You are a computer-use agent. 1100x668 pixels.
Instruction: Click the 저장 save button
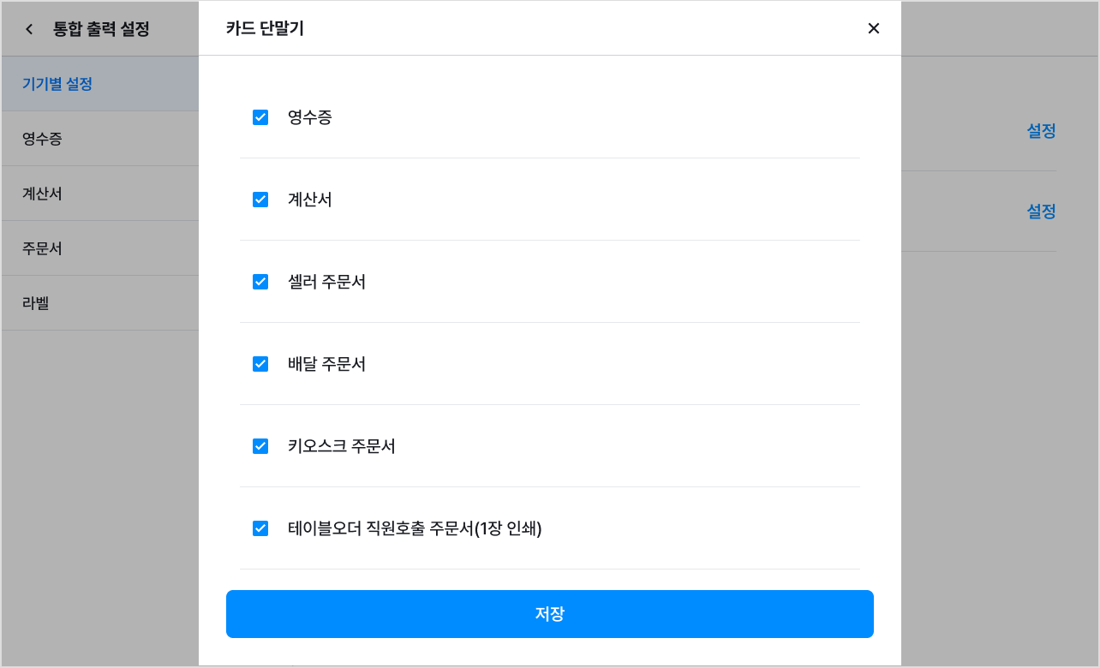(550, 614)
